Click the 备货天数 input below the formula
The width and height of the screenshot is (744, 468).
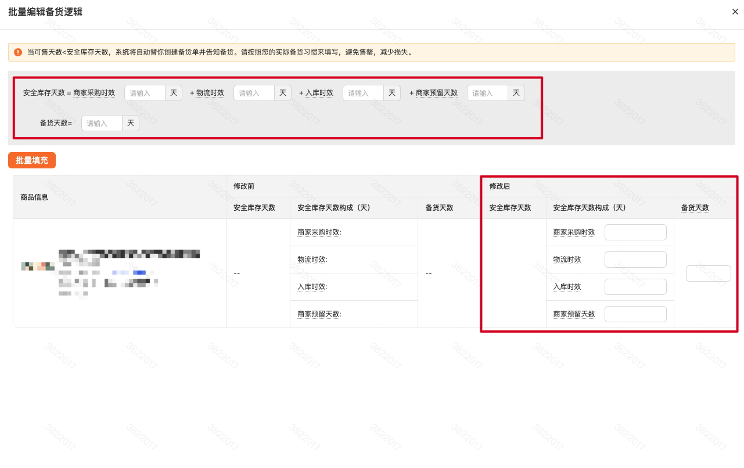point(101,123)
